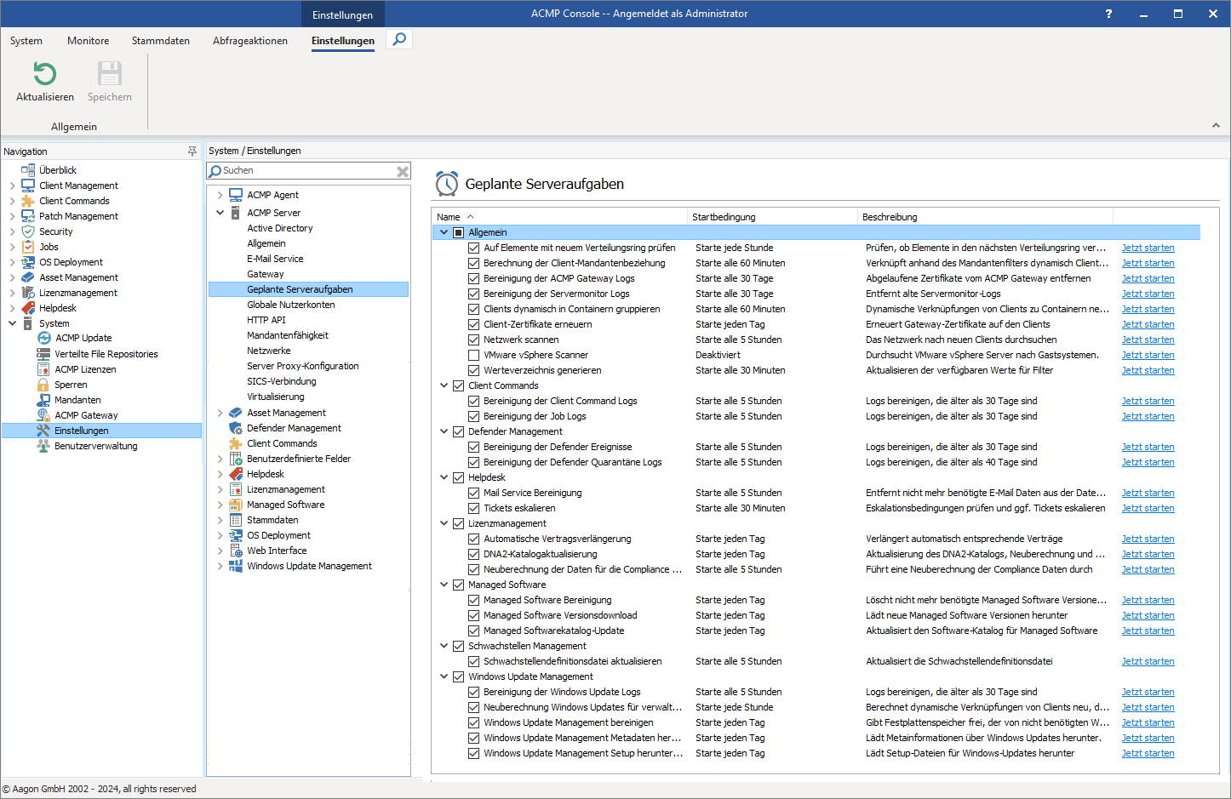
Task: Click Jetzt starten for DNA2-Katalogaktualisierung
Action: click(x=1147, y=554)
